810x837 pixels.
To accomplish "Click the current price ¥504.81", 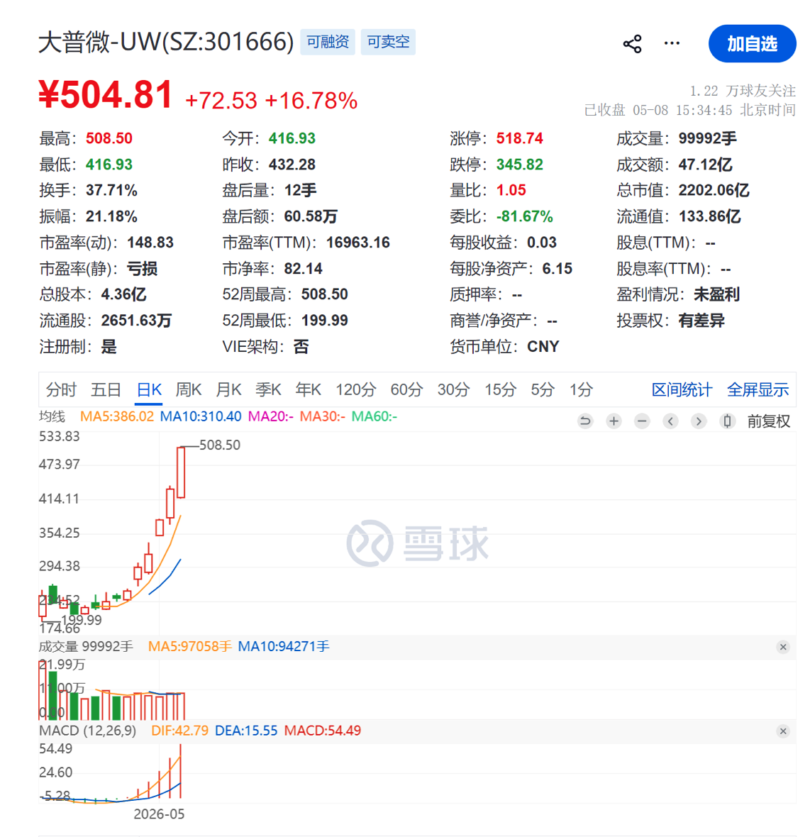I will coord(105,94).
